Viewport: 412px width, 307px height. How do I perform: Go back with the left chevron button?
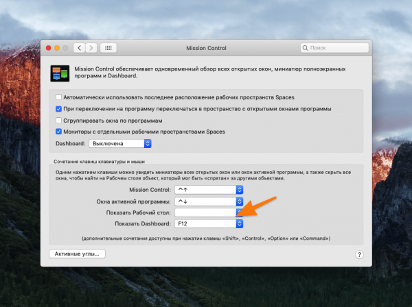click(79, 48)
